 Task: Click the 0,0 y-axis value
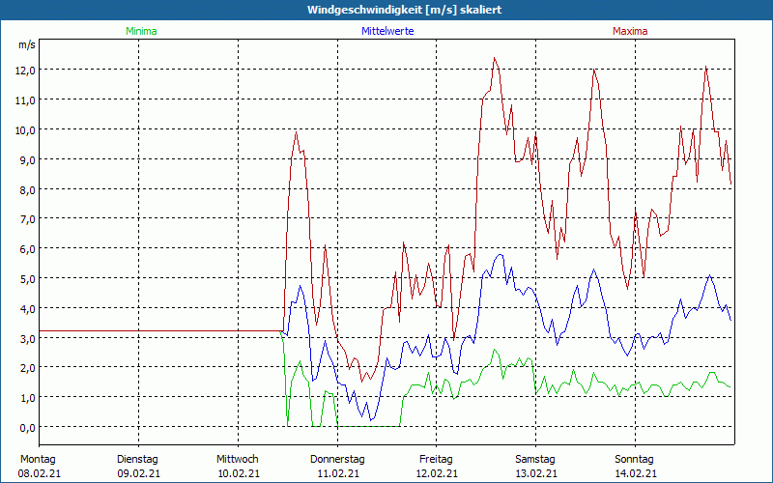pyautogui.click(x=28, y=428)
